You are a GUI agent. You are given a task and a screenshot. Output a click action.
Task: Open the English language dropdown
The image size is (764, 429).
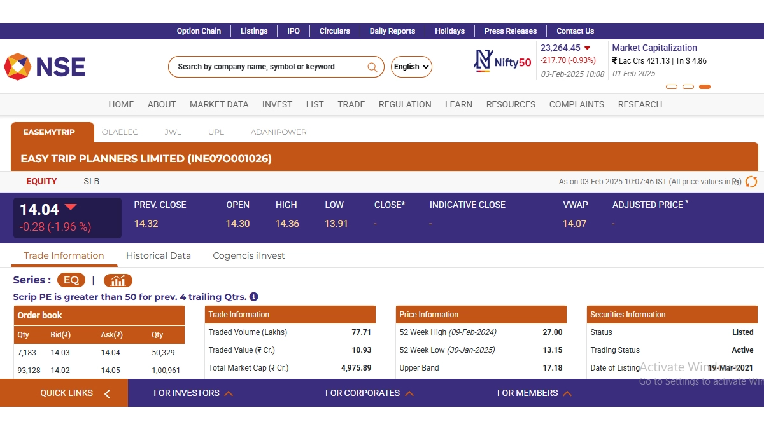click(x=411, y=67)
